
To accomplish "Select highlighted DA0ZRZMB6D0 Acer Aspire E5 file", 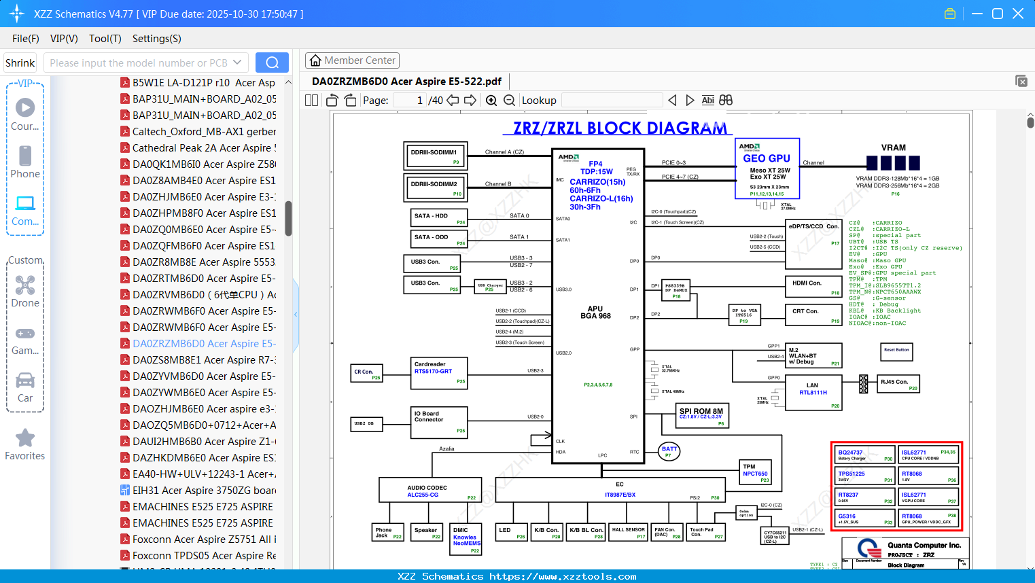I will pyautogui.click(x=198, y=344).
